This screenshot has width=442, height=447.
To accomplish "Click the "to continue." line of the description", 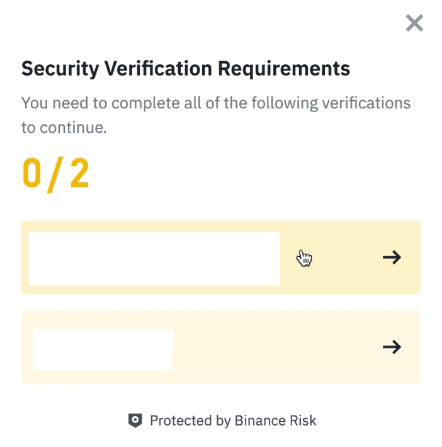I will click(x=64, y=128).
